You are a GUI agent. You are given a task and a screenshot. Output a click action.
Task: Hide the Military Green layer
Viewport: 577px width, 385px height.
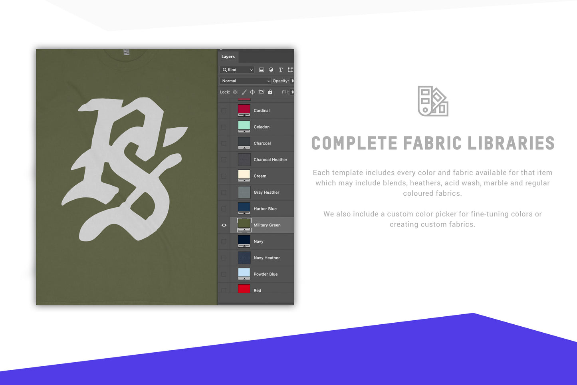[224, 225]
